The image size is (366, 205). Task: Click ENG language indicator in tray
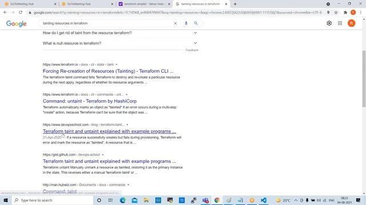tap(332, 200)
